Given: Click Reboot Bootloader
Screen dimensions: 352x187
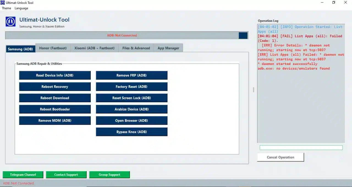Looking at the screenshot, I should [x=55, y=109].
